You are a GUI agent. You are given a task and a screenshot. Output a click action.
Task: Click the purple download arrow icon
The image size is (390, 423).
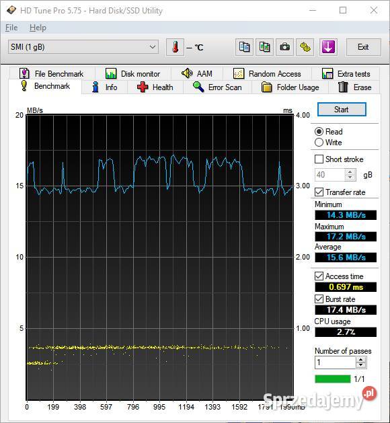click(x=328, y=47)
